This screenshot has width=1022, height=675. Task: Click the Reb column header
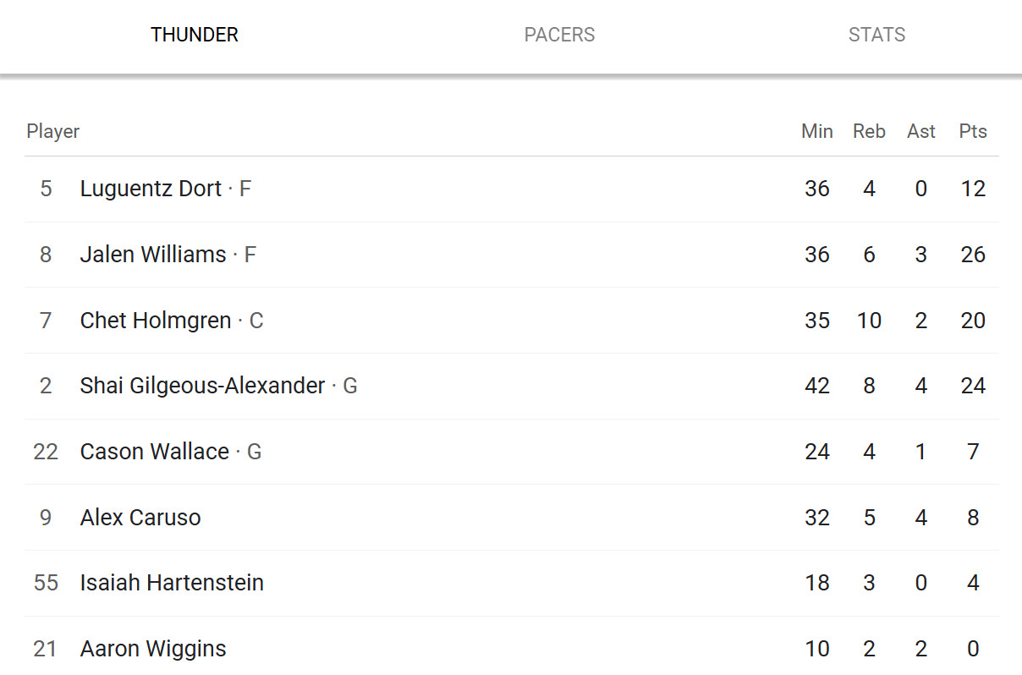(869, 131)
